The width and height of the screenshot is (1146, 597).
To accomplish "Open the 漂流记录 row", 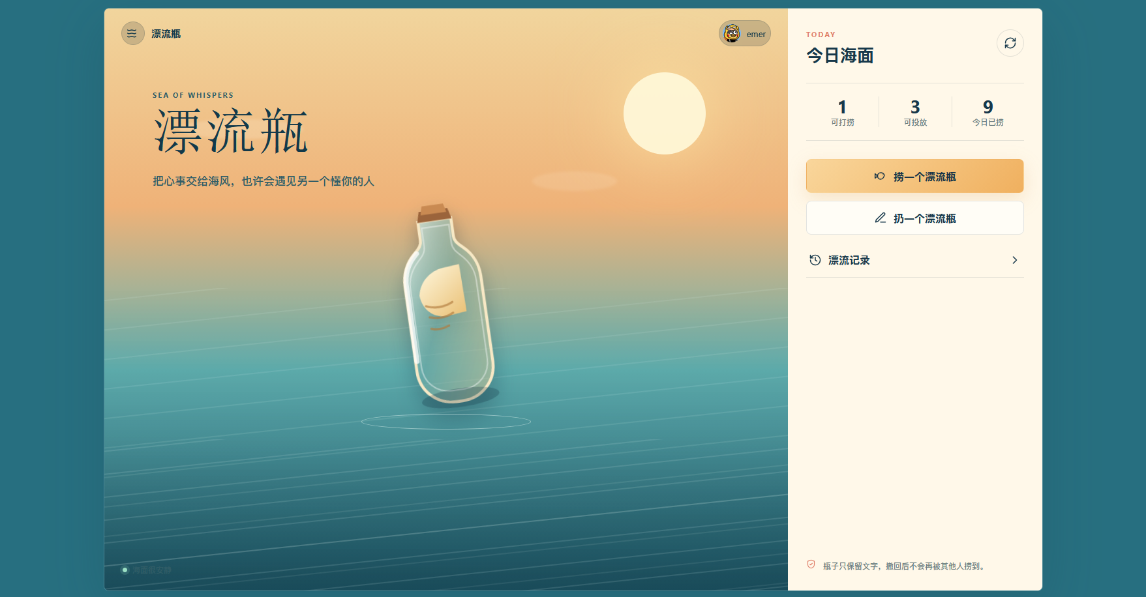I will point(914,260).
